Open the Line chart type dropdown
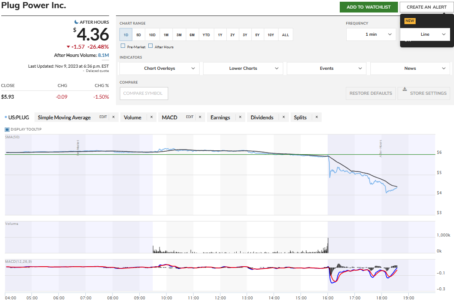This screenshot has width=454, height=305. 425,34
